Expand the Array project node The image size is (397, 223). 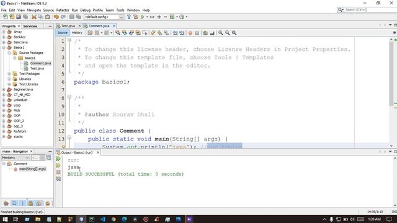point(4,32)
